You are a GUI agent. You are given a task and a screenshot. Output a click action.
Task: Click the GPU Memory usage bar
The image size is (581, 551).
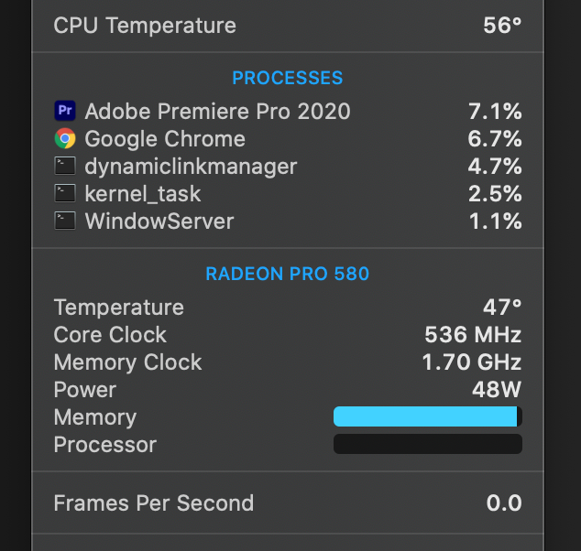[428, 416]
